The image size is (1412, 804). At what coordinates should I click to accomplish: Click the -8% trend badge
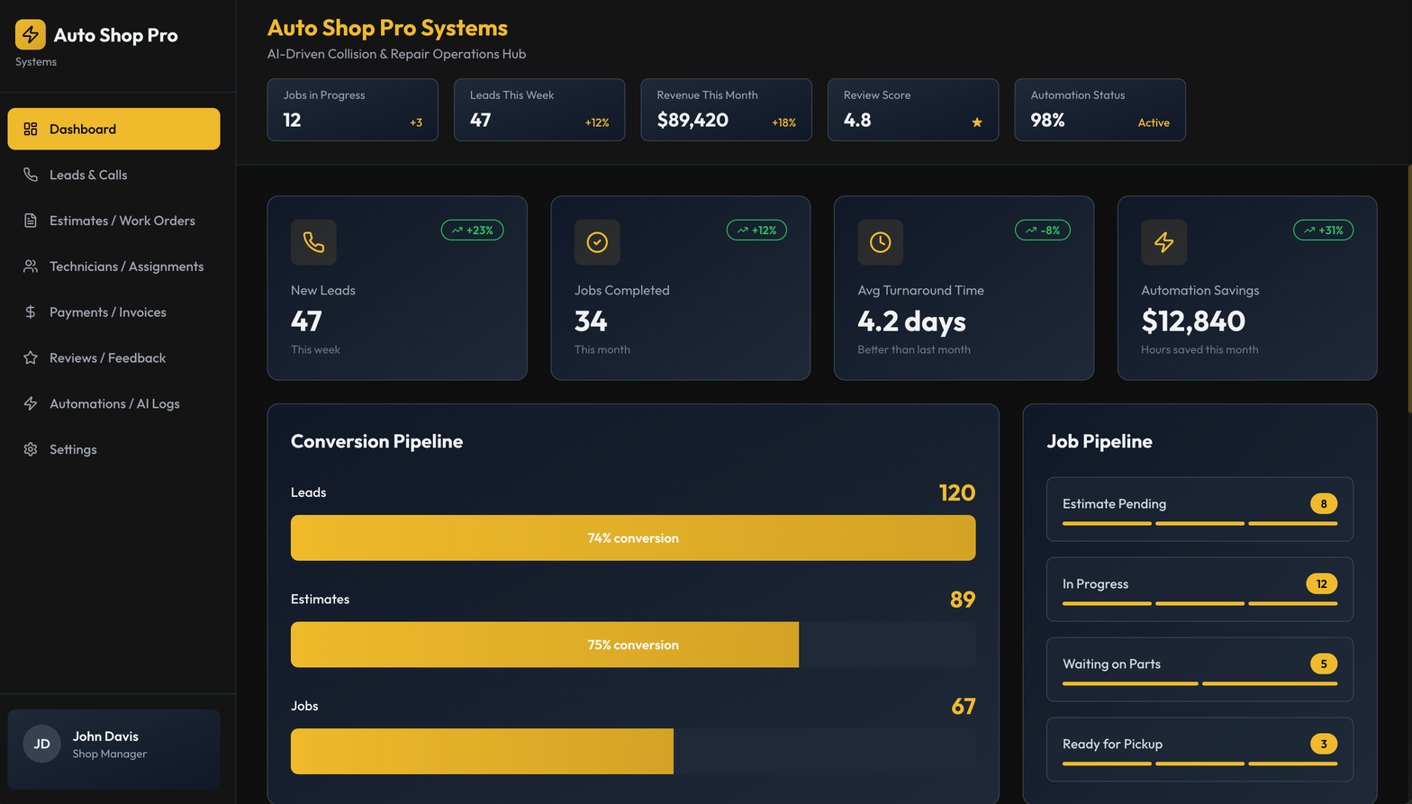[1043, 230]
